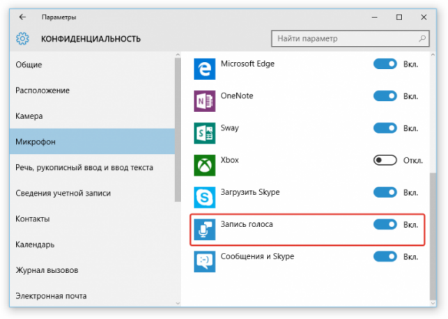
Task: Click the app list scrollbar thumb
Action: tap(433, 236)
